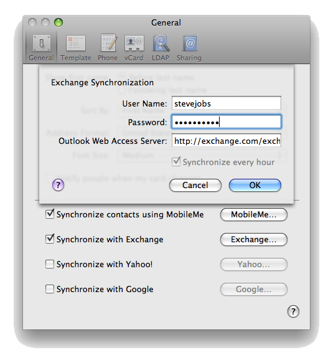Open the Template preferences pane
This screenshot has height=355, width=336.
pyautogui.click(x=75, y=48)
